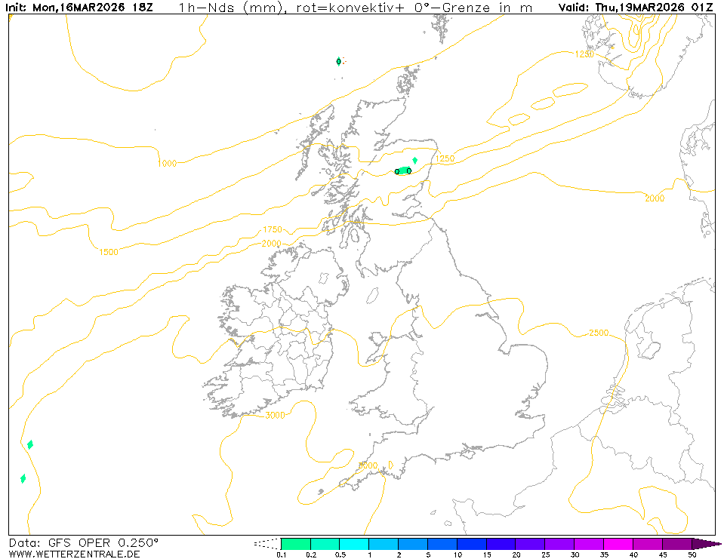Image resolution: width=724 pixels, height=559 pixels.
Task: Select the legend swatch between 45 and 50
Action: point(676,544)
